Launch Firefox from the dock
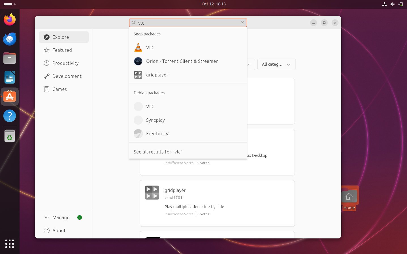This screenshot has height=254, width=407. tap(10, 20)
